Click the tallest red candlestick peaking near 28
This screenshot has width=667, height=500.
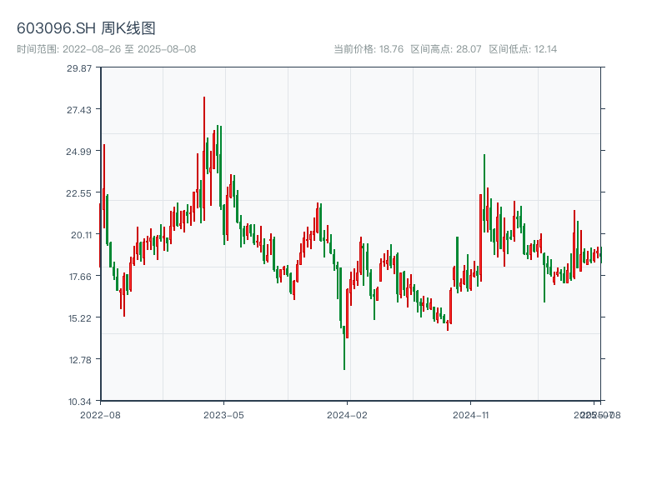pos(204,158)
